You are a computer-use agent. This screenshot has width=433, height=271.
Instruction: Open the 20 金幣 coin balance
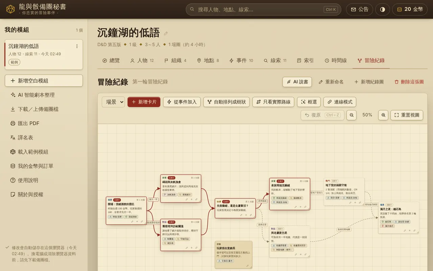point(410,9)
